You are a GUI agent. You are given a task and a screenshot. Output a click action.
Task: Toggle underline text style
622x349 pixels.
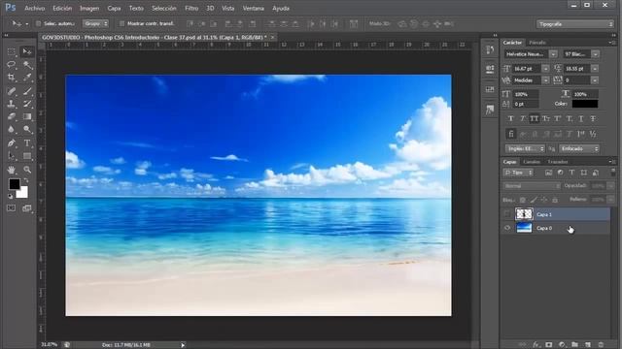[x=581, y=118]
